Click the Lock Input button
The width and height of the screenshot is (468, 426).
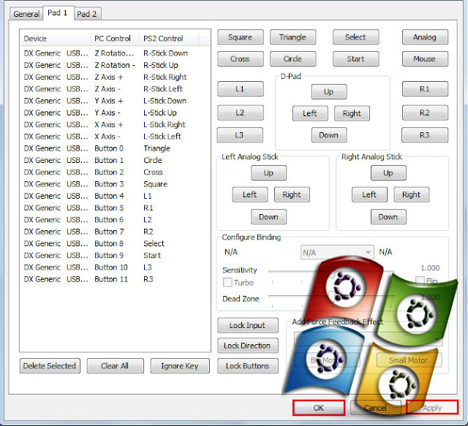coord(248,325)
